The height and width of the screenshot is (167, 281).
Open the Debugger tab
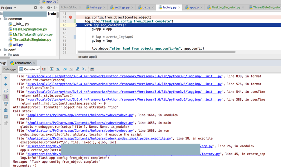10,69
